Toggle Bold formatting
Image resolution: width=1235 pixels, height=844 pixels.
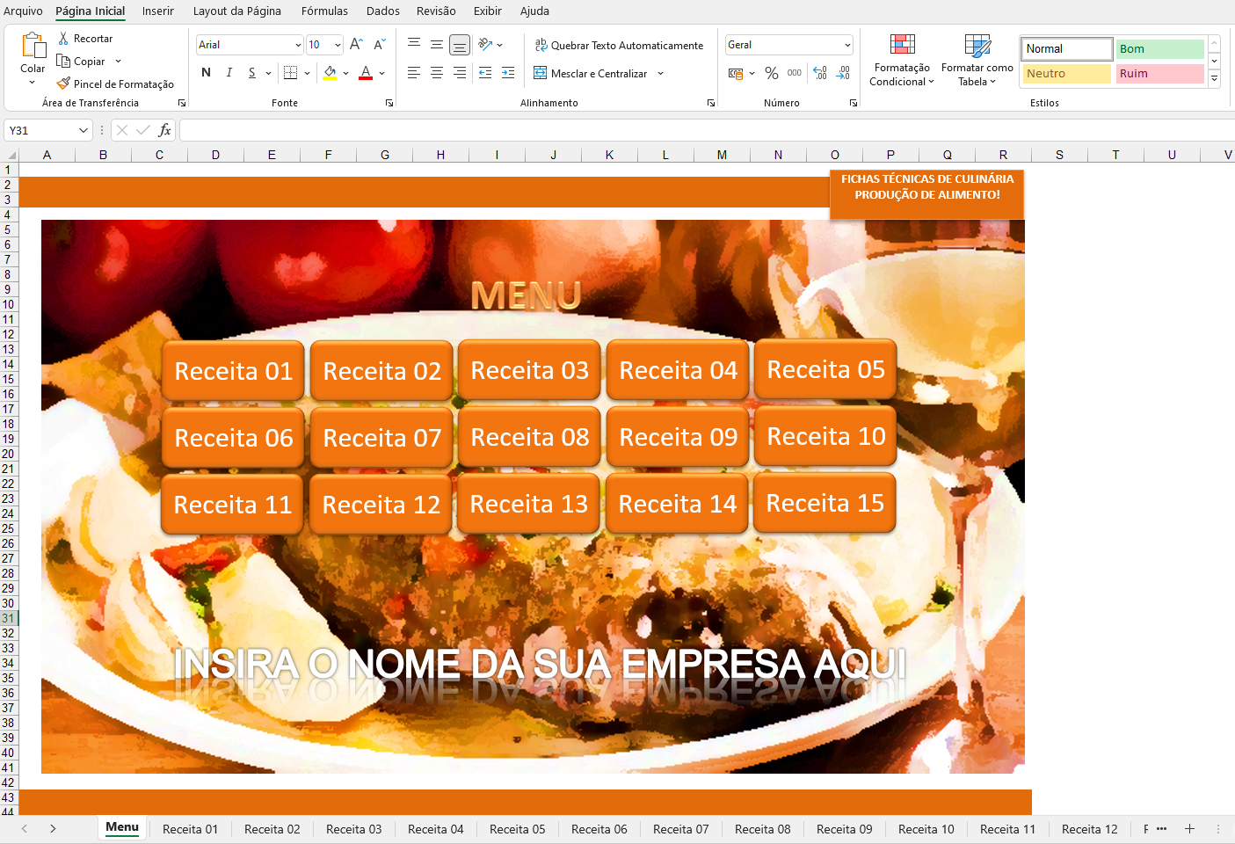pyautogui.click(x=206, y=73)
